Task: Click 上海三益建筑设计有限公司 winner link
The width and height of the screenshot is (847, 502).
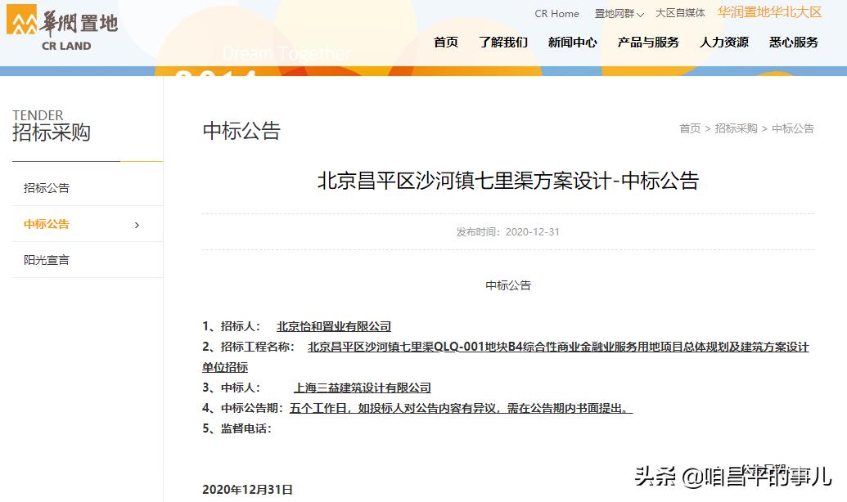Action: [x=363, y=388]
